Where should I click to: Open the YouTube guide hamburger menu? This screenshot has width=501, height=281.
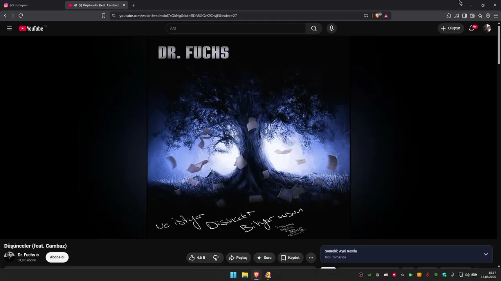9,28
